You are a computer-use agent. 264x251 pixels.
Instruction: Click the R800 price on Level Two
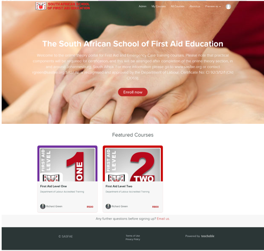[155, 207]
